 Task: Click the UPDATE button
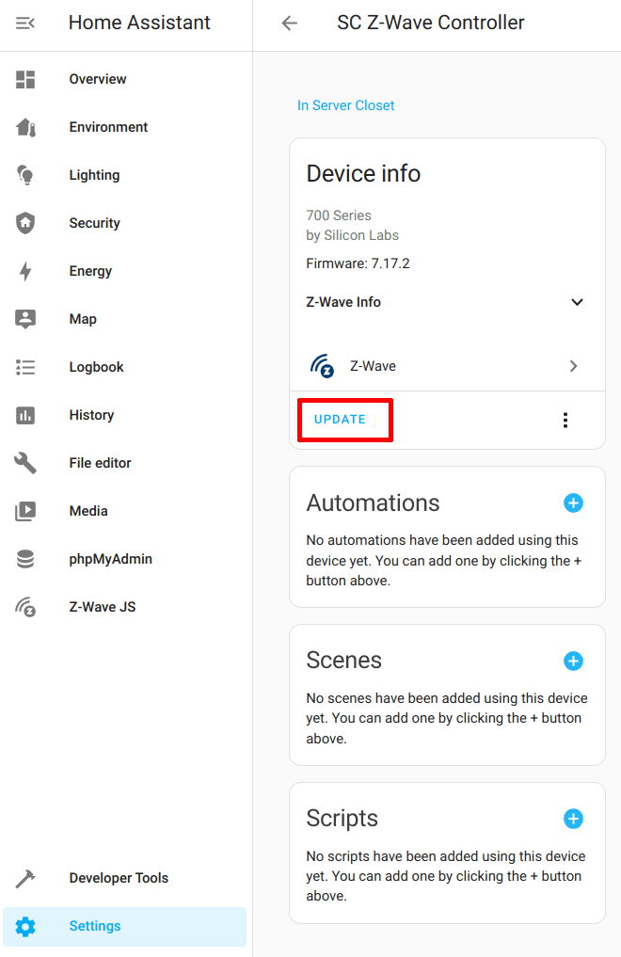(x=341, y=420)
